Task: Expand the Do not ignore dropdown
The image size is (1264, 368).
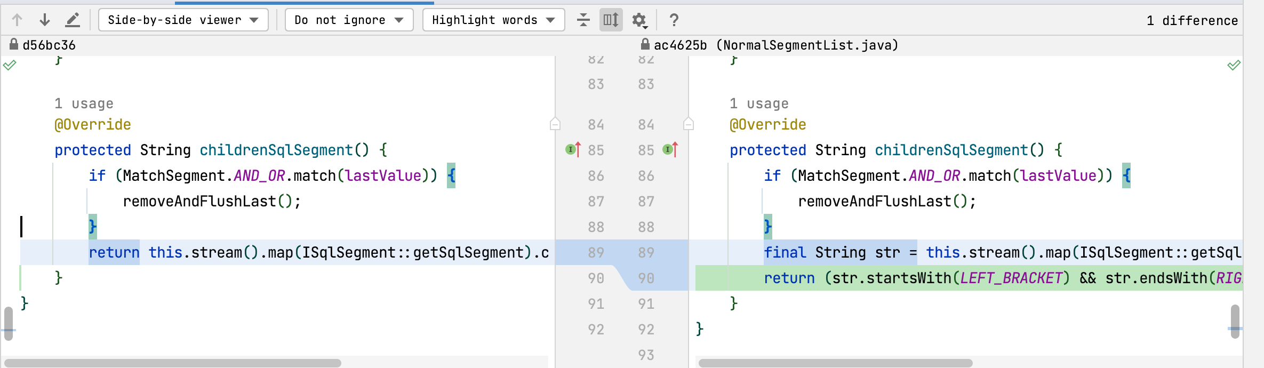Action: [349, 20]
